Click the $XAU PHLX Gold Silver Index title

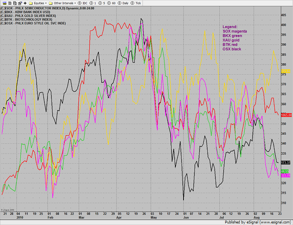click(28, 16)
